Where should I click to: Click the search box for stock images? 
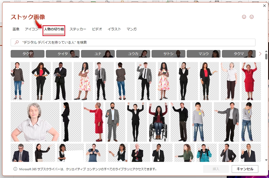[133, 42]
